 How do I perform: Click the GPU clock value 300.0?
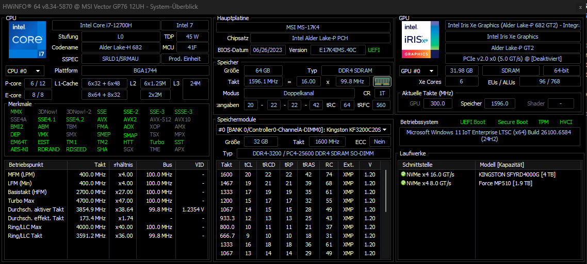(437, 103)
